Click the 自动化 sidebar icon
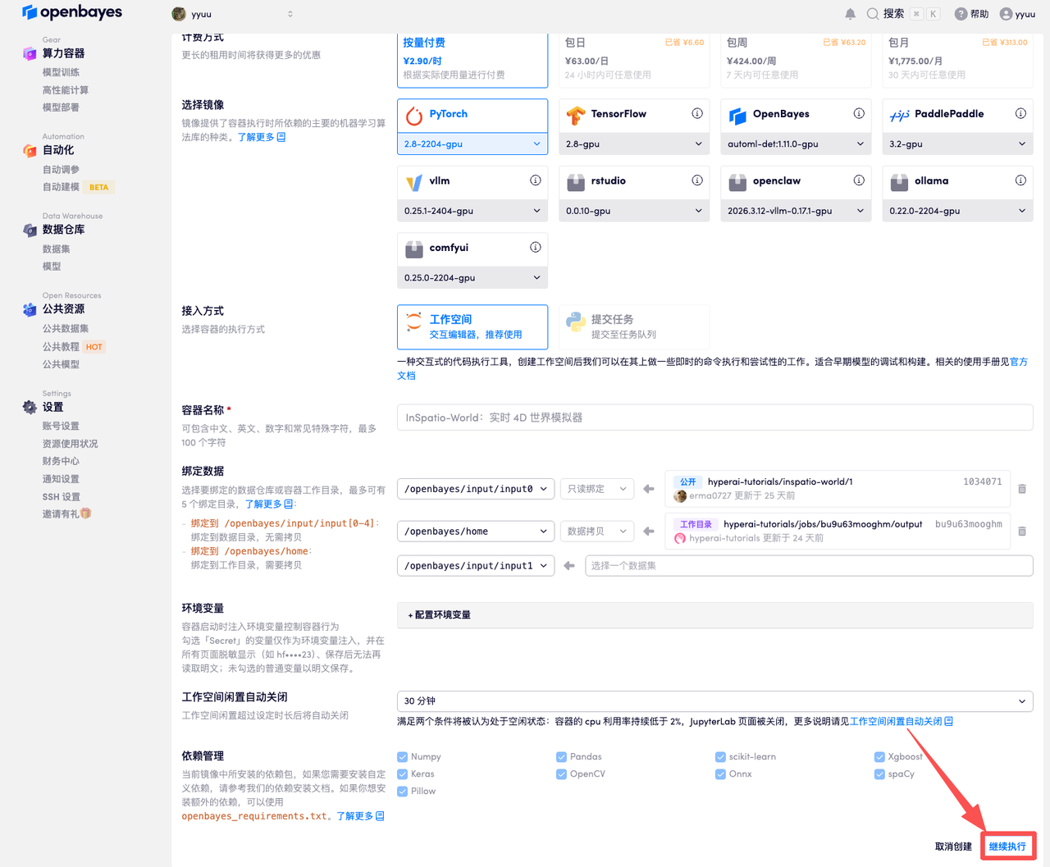This screenshot has width=1050, height=867. click(30, 151)
